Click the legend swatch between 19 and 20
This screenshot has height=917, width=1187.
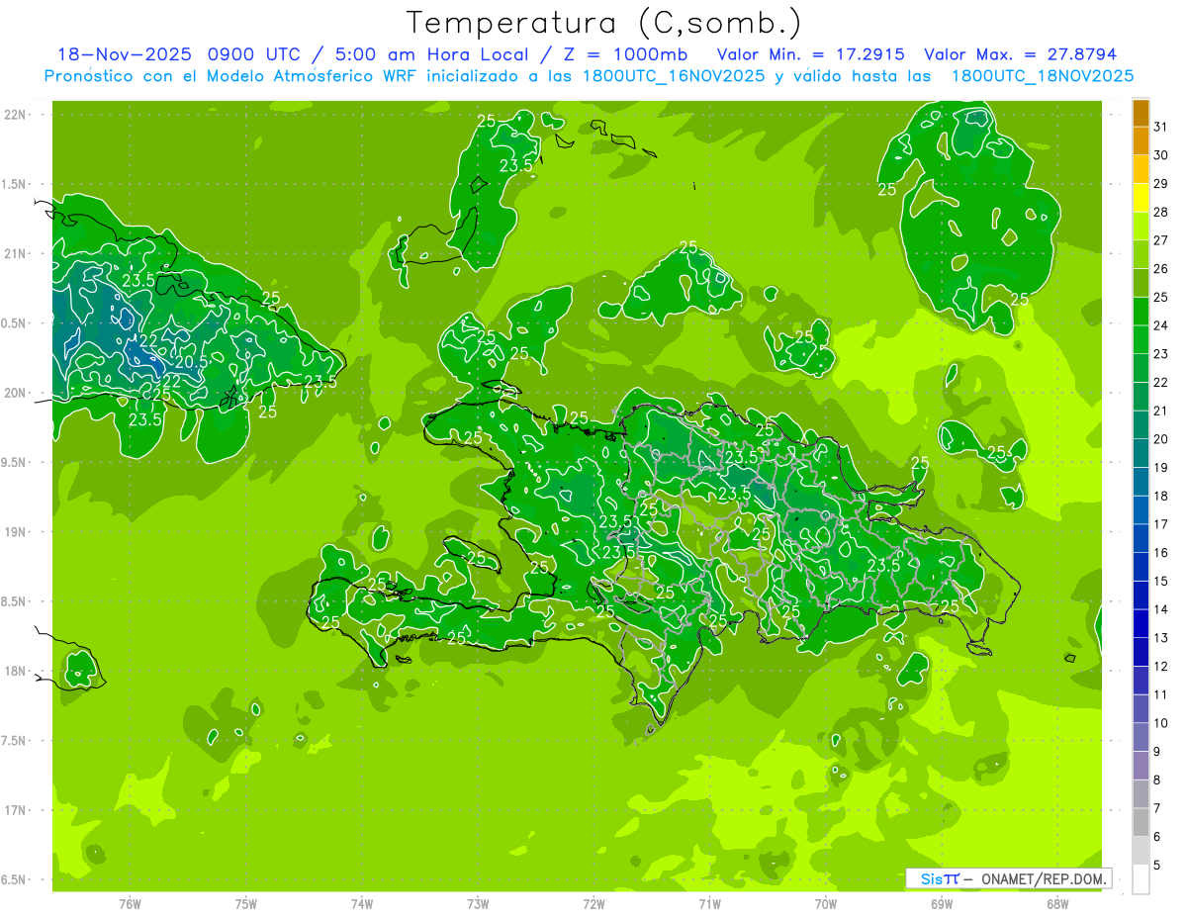[x=1141, y=453]
